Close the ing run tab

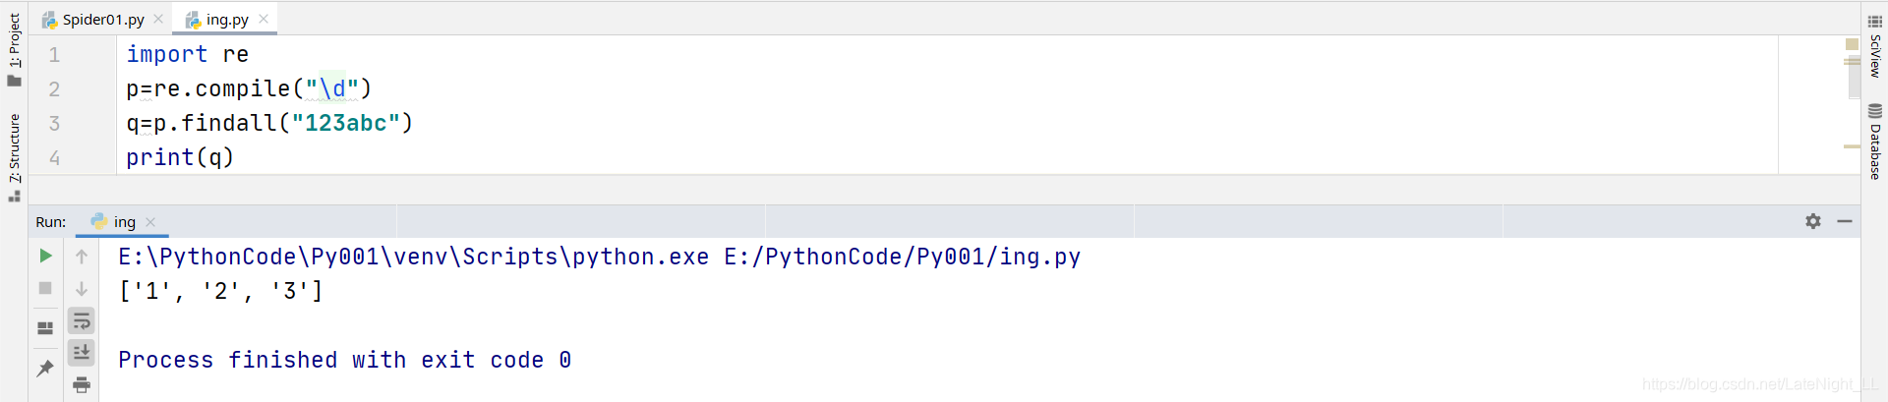pos(150,222)
